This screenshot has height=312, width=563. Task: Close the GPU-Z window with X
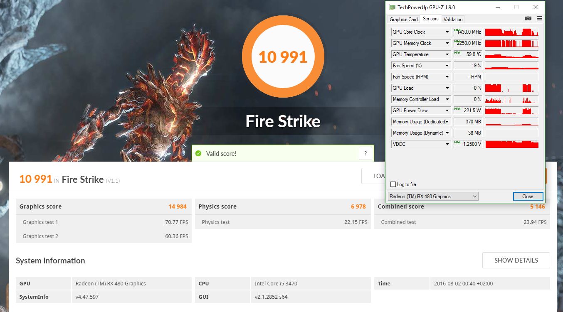[536, 7]
